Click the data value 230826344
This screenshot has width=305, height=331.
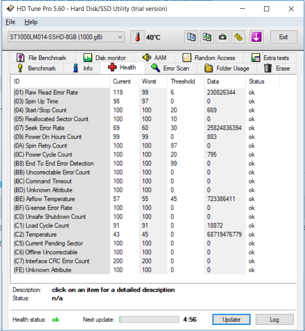click(221, 92)
